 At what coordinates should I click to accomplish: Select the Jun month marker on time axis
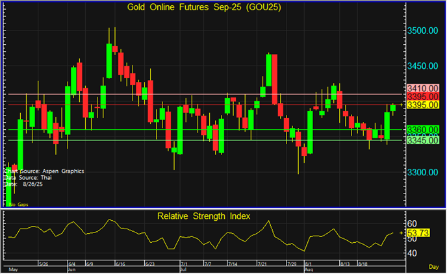72,268
